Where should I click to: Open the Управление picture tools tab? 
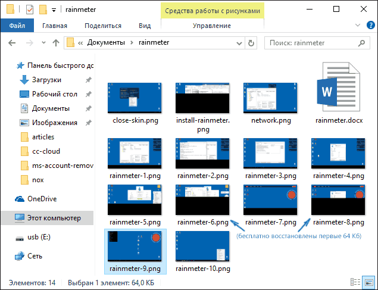click(212, 26)
